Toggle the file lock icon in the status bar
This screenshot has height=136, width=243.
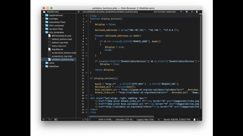pyautogui.click(x=159, y=119)
